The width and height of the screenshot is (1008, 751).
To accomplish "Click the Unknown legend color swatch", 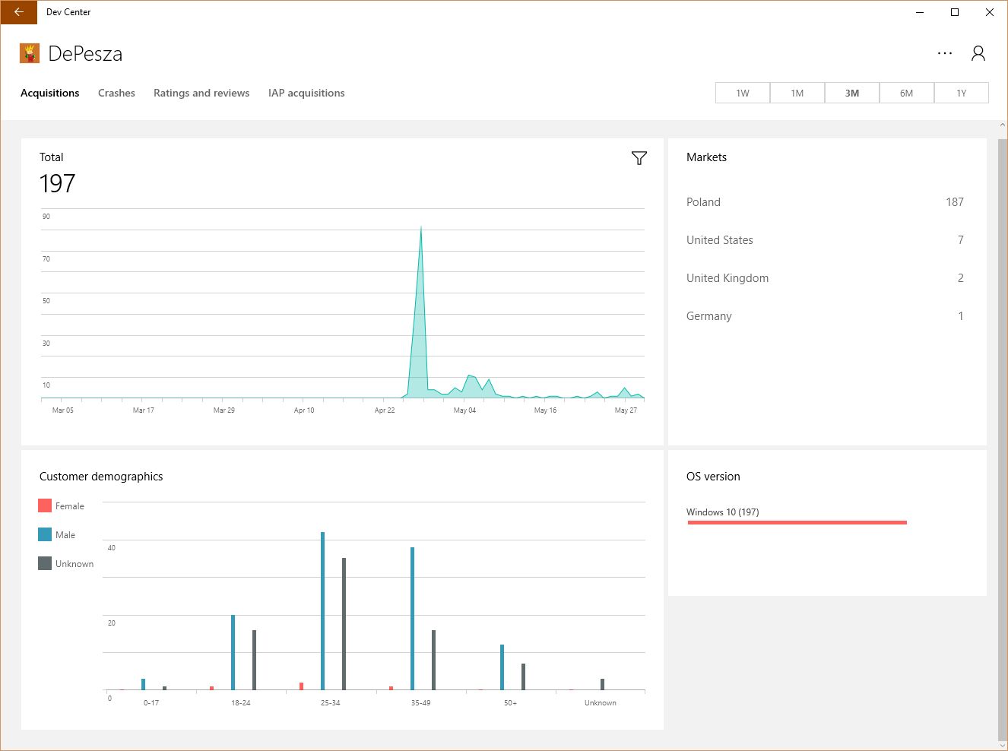I will [45, 563].
